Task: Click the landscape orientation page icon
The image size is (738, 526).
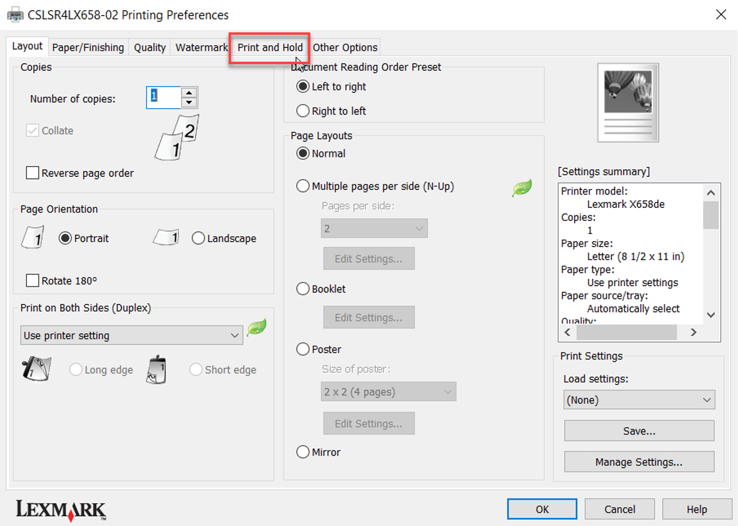Action: coord(166,237)
